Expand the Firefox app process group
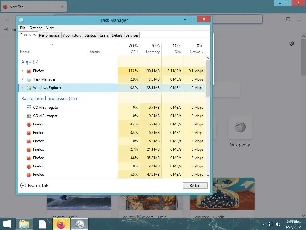This screenshot has width=306, height=230. 22,71
